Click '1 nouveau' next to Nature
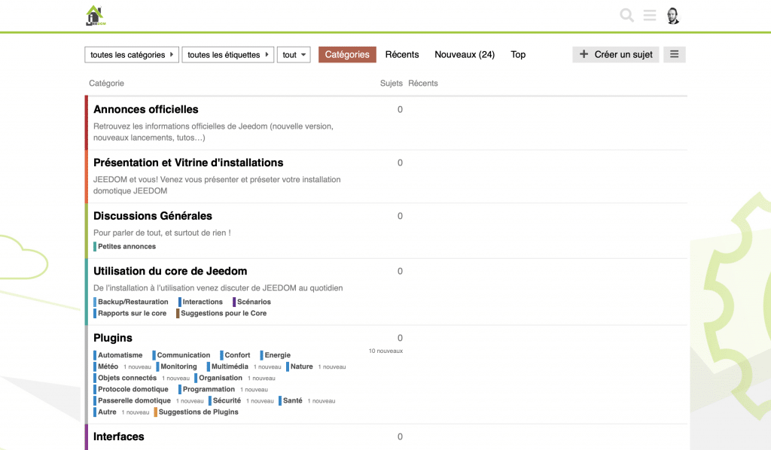Image resolution: width=771 pixels, height=450 pixels. 332,367
